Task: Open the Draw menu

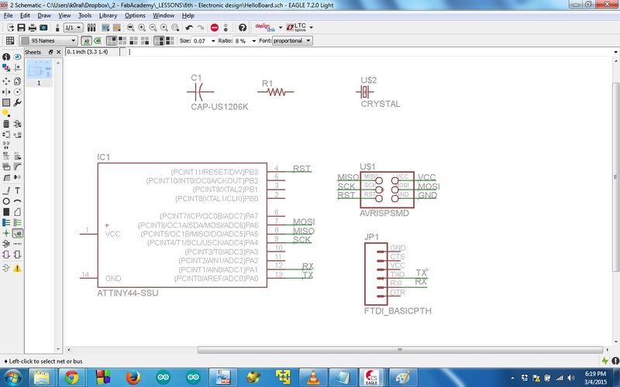Action: (x=44, y=15)
